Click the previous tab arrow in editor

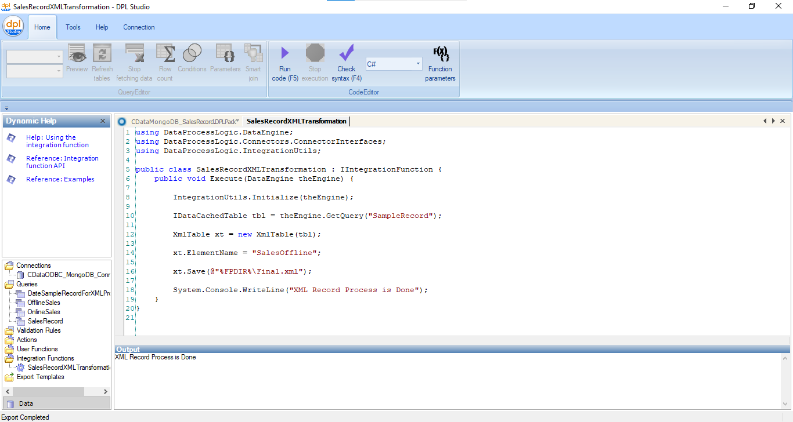coord(765,121)
